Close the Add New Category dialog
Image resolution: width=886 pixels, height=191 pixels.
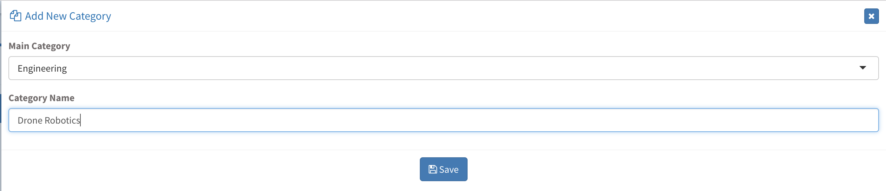(871, 16)
